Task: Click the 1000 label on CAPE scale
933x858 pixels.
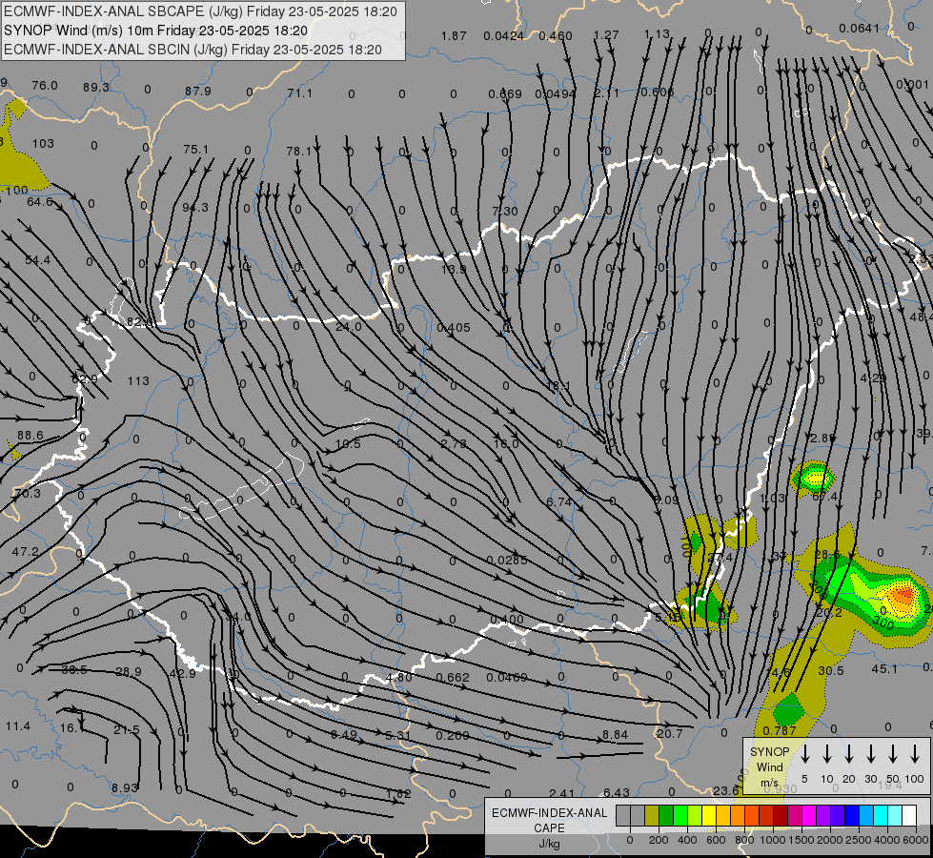Action: pos(772,840)
